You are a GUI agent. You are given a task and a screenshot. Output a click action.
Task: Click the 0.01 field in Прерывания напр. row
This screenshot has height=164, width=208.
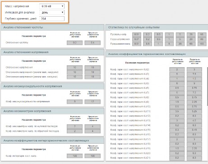137,44
